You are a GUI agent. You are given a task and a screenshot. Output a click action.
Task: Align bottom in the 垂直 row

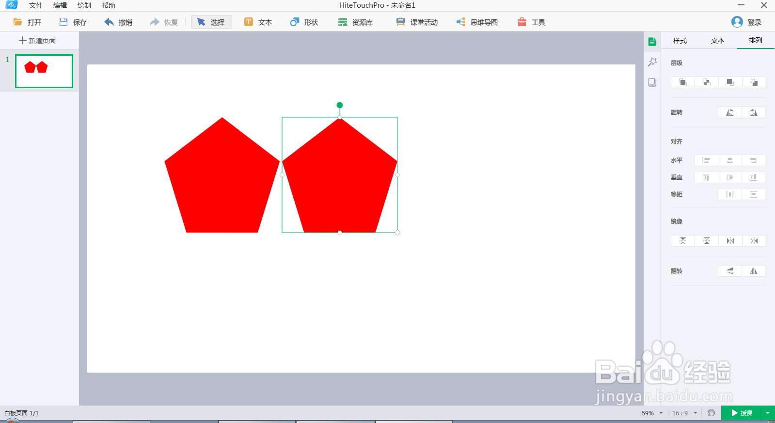pyautogui.click(x=754, y=177)
